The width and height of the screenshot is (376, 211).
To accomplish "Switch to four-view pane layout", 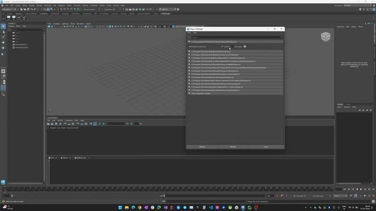I will pos(3,77).
